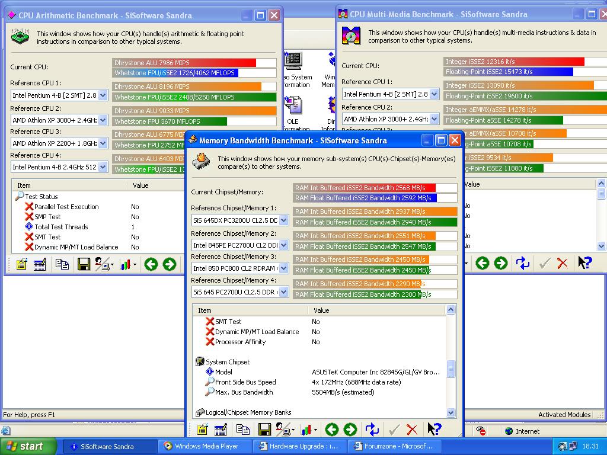The width and height of the screenshot is (607, 455).
Task: Click the help pointer icon in Memory Bandwidth toolbar
Action: pyautogui.click(x=435, y=429)
